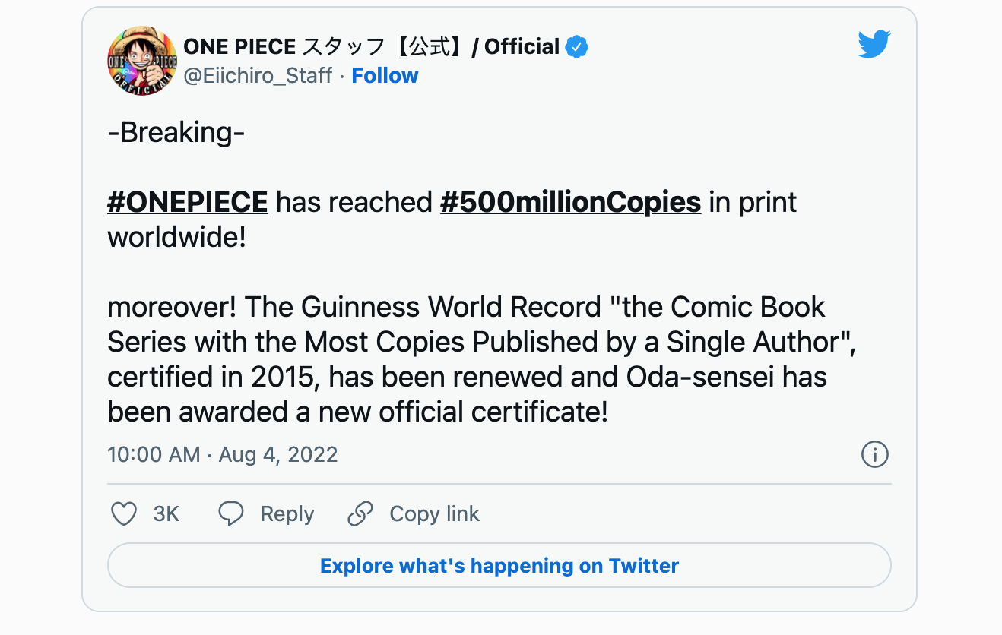1002x635 pixels.
Task: Open embed information via the circled-i icon
Action: (874, 454)
